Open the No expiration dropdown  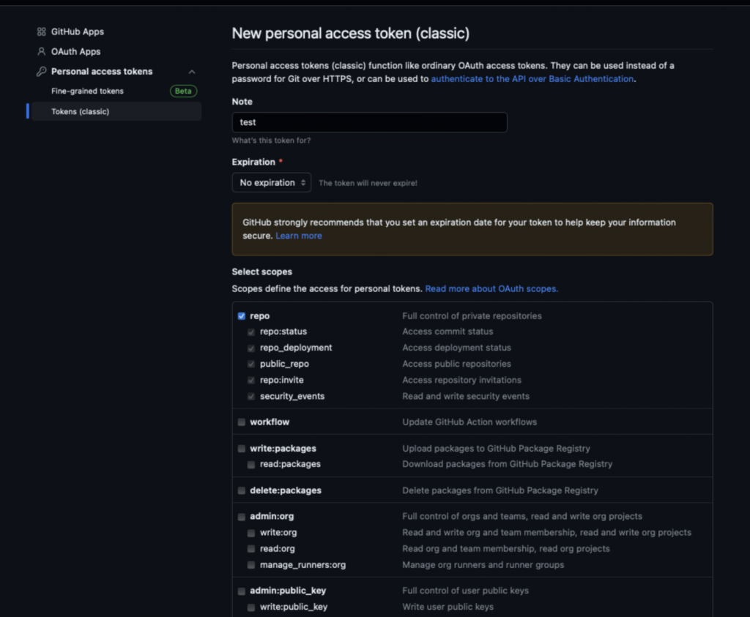[x=272, y=183]
